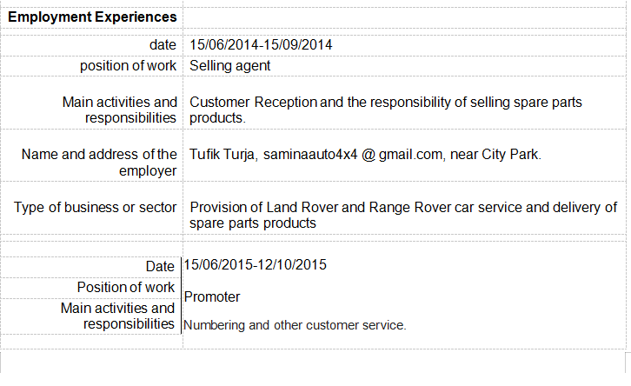This screenshot has width=631, height=386.
Task: Click the date range 15/06/2015-12/10/2015
Action: click(256, 265)
